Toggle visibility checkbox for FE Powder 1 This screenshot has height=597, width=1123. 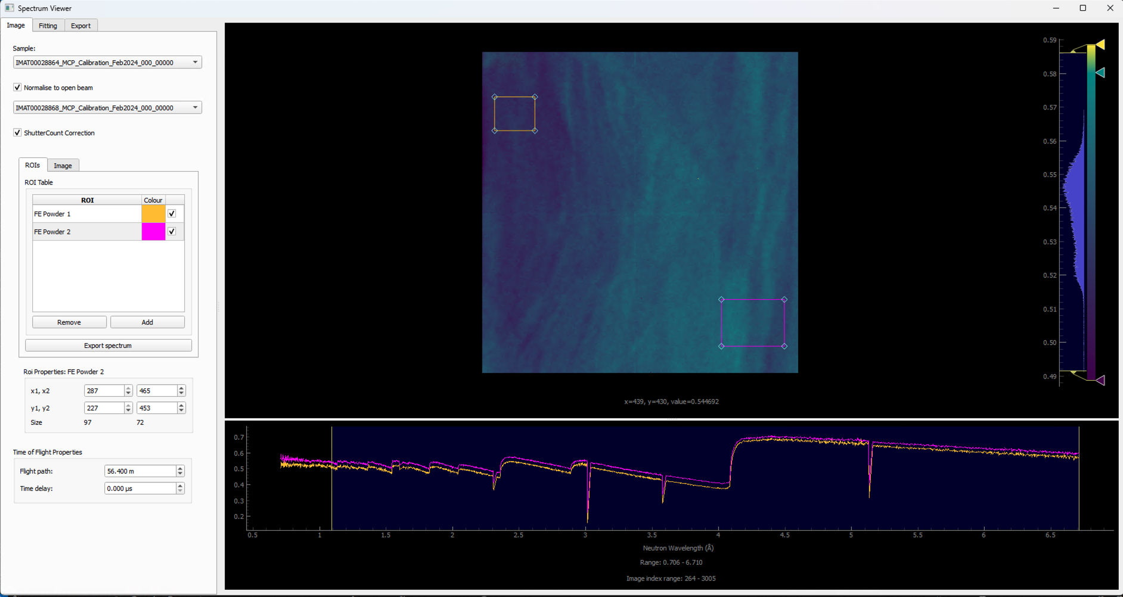point(172,214)
